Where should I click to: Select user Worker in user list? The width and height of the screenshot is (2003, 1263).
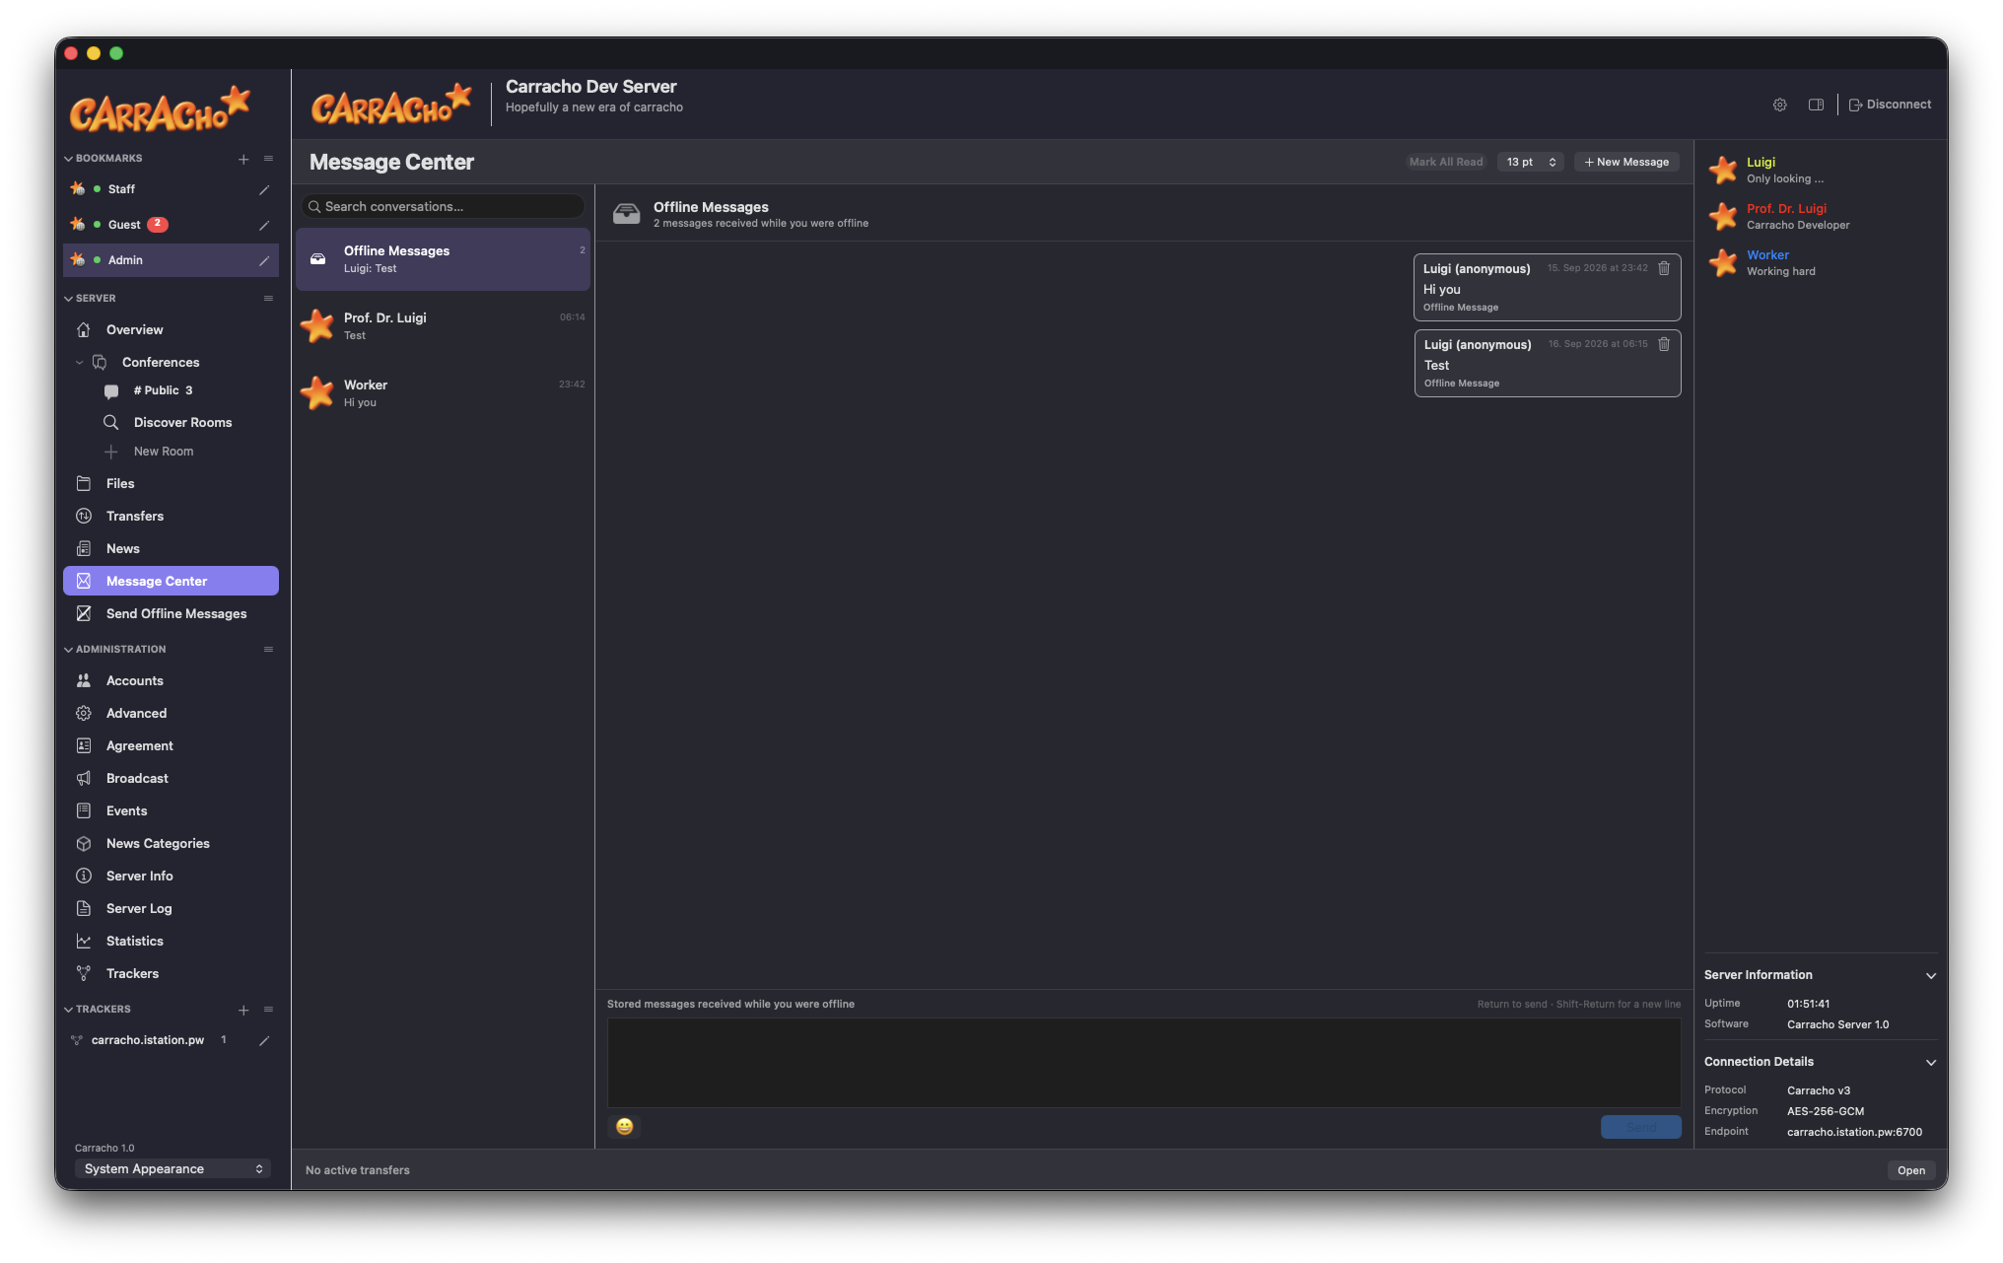[x=1821, y=263]
